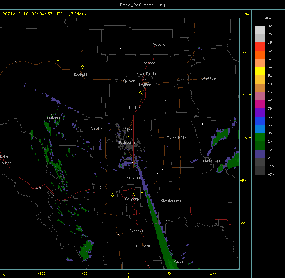Click the asterisk marker above Limestone

51,114
